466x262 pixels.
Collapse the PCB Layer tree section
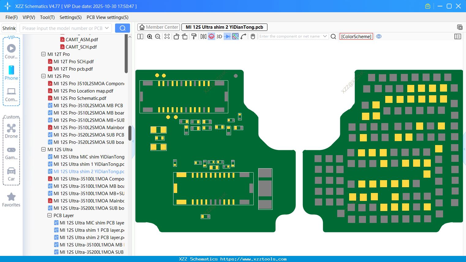point(49,215)
